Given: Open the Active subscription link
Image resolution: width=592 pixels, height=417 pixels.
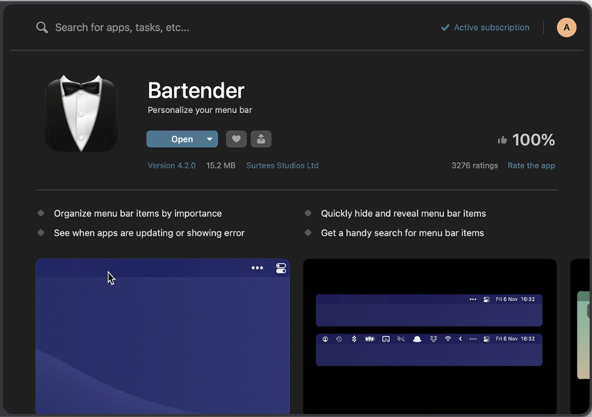Looking at the screenshot, I should click(x=485, y=28).
